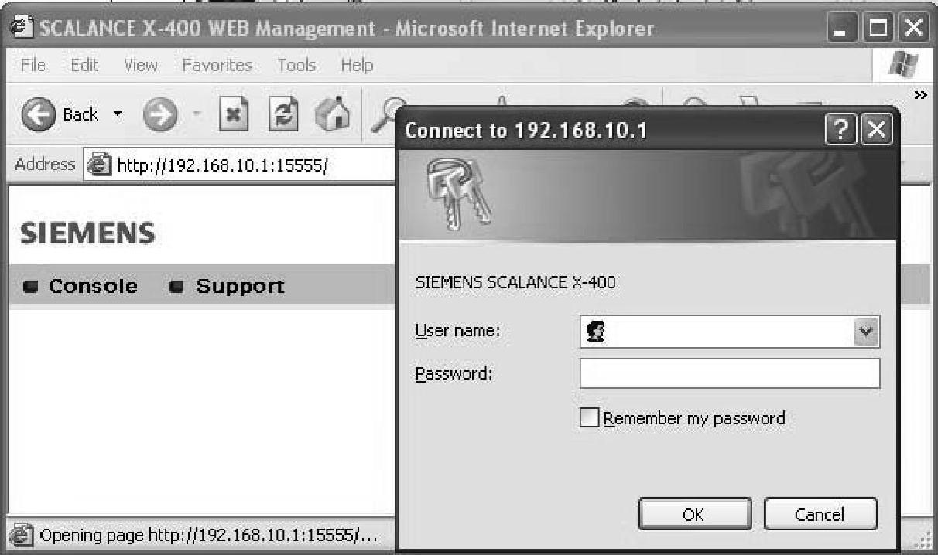
Task: Open the File menu
Action: (33, 66)
